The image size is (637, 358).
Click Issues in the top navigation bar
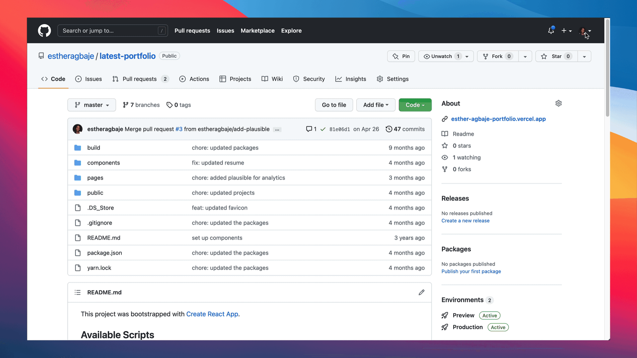(x=225, y=30)
